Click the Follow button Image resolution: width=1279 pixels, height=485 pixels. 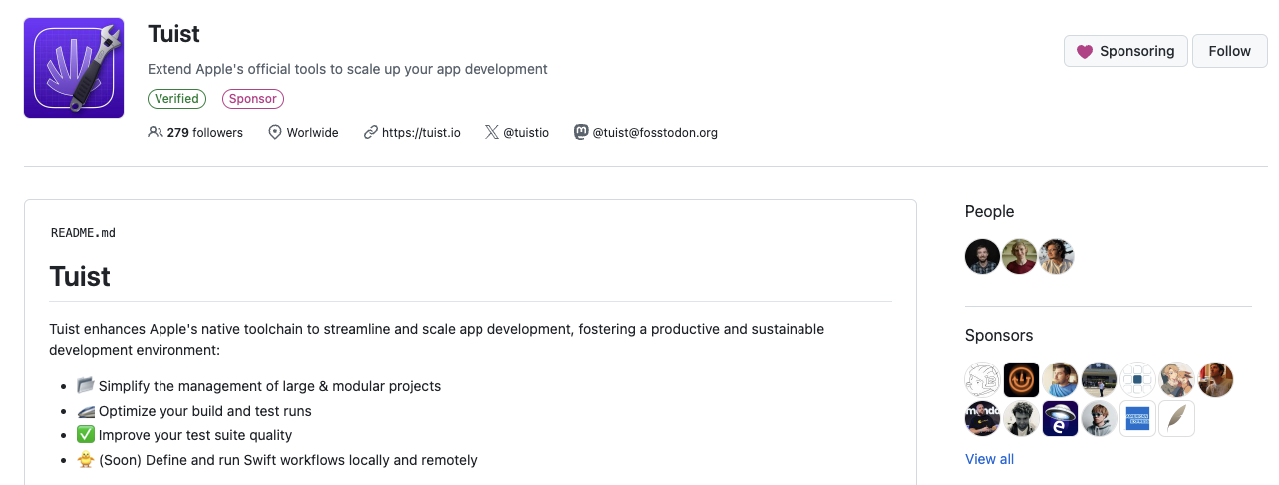click(x=1230, y=51)
